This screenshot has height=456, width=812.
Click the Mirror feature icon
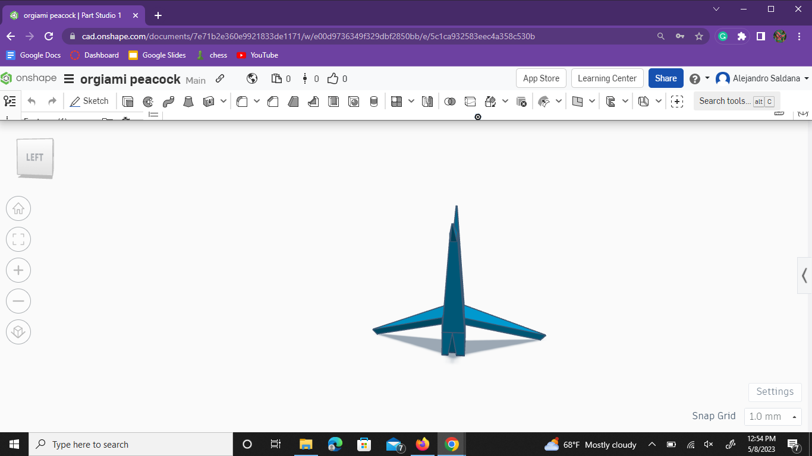click(x=427, y=101)
